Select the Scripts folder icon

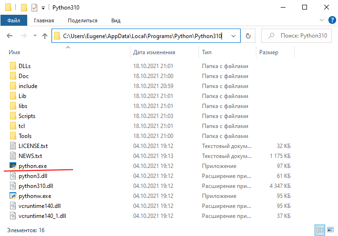click(13, 116)
